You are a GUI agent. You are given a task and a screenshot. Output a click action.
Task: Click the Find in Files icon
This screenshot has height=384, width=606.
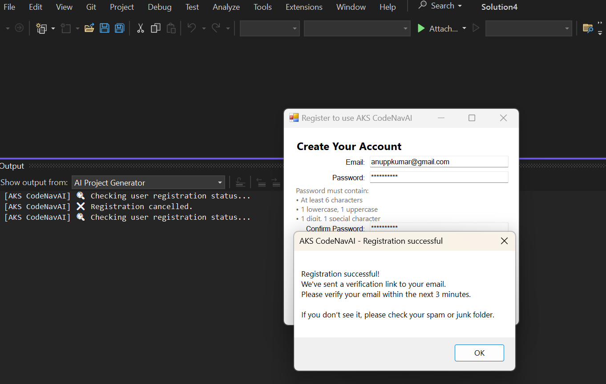[x=588, y=28]
